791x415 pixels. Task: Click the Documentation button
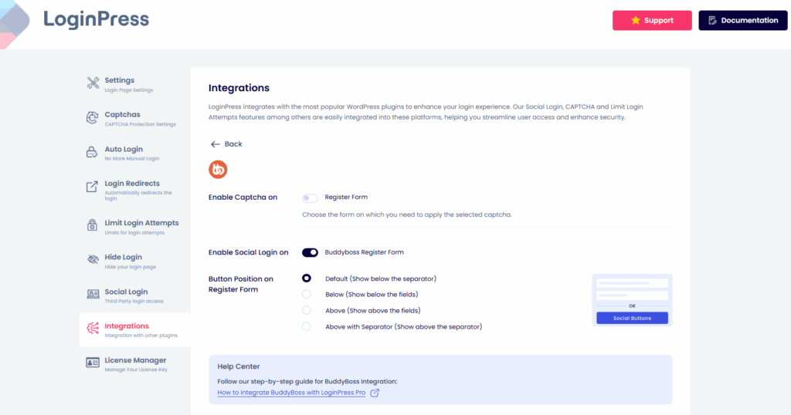(x=743, y=21)
